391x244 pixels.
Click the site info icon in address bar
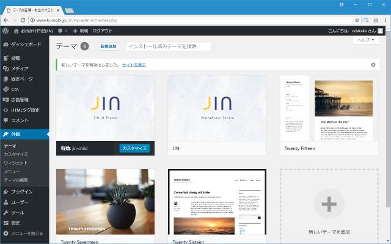pyautogui.click(x=32, y=20)
